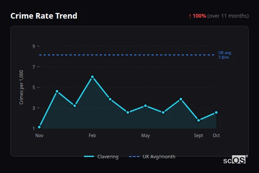Click the y-axis value 3
The width and height of the screenshot is (259, 173).
click(34, 108)
